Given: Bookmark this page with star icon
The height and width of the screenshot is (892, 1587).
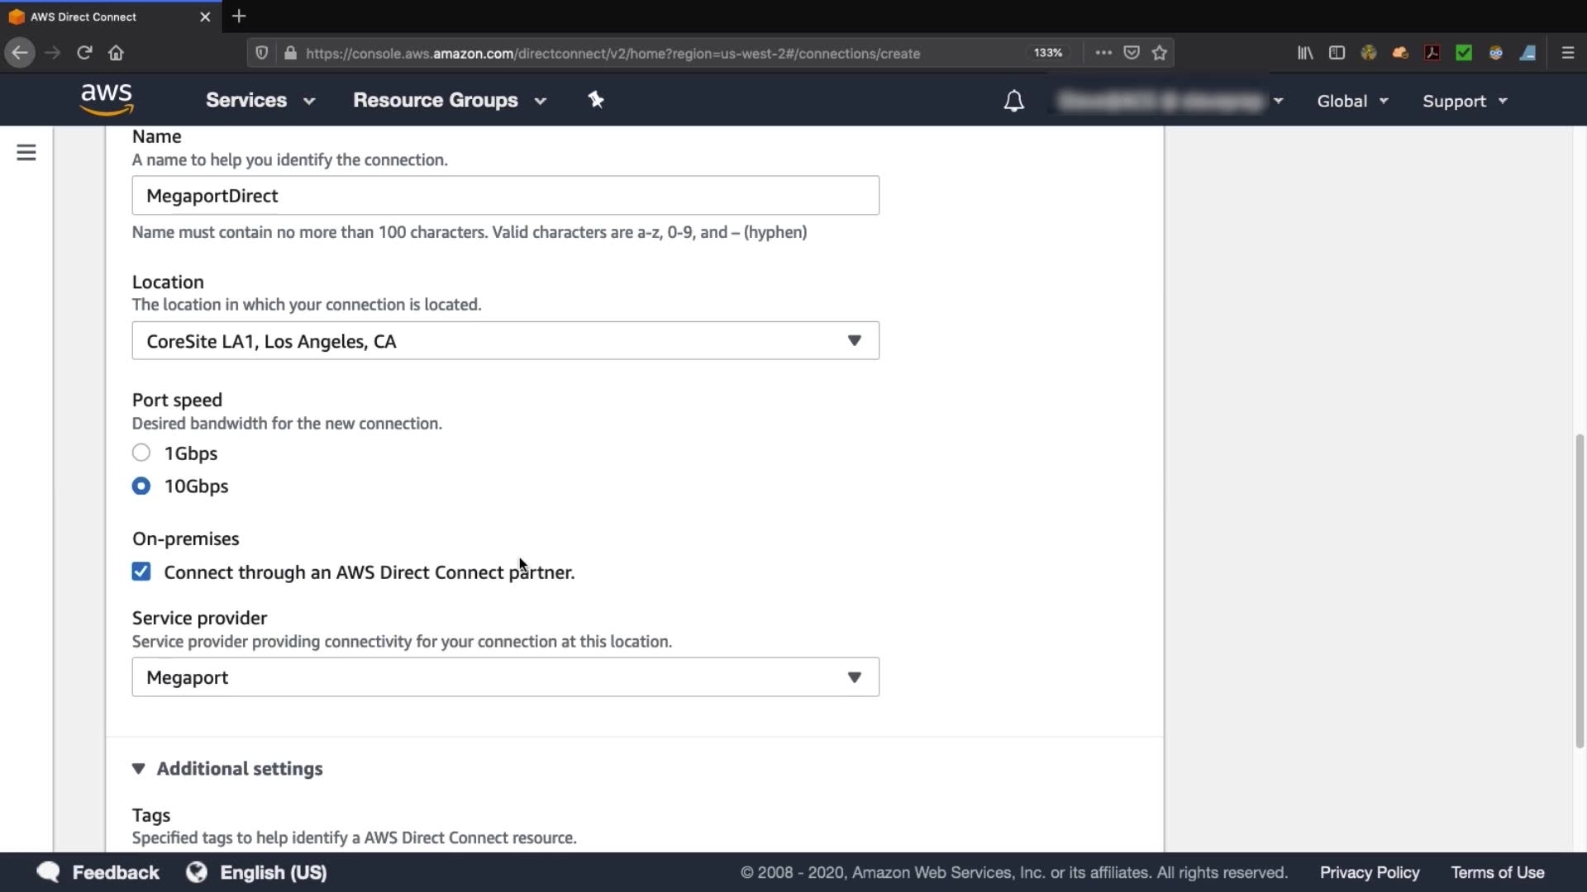Looking at the screenshot, I should [x=1160, y=53].
